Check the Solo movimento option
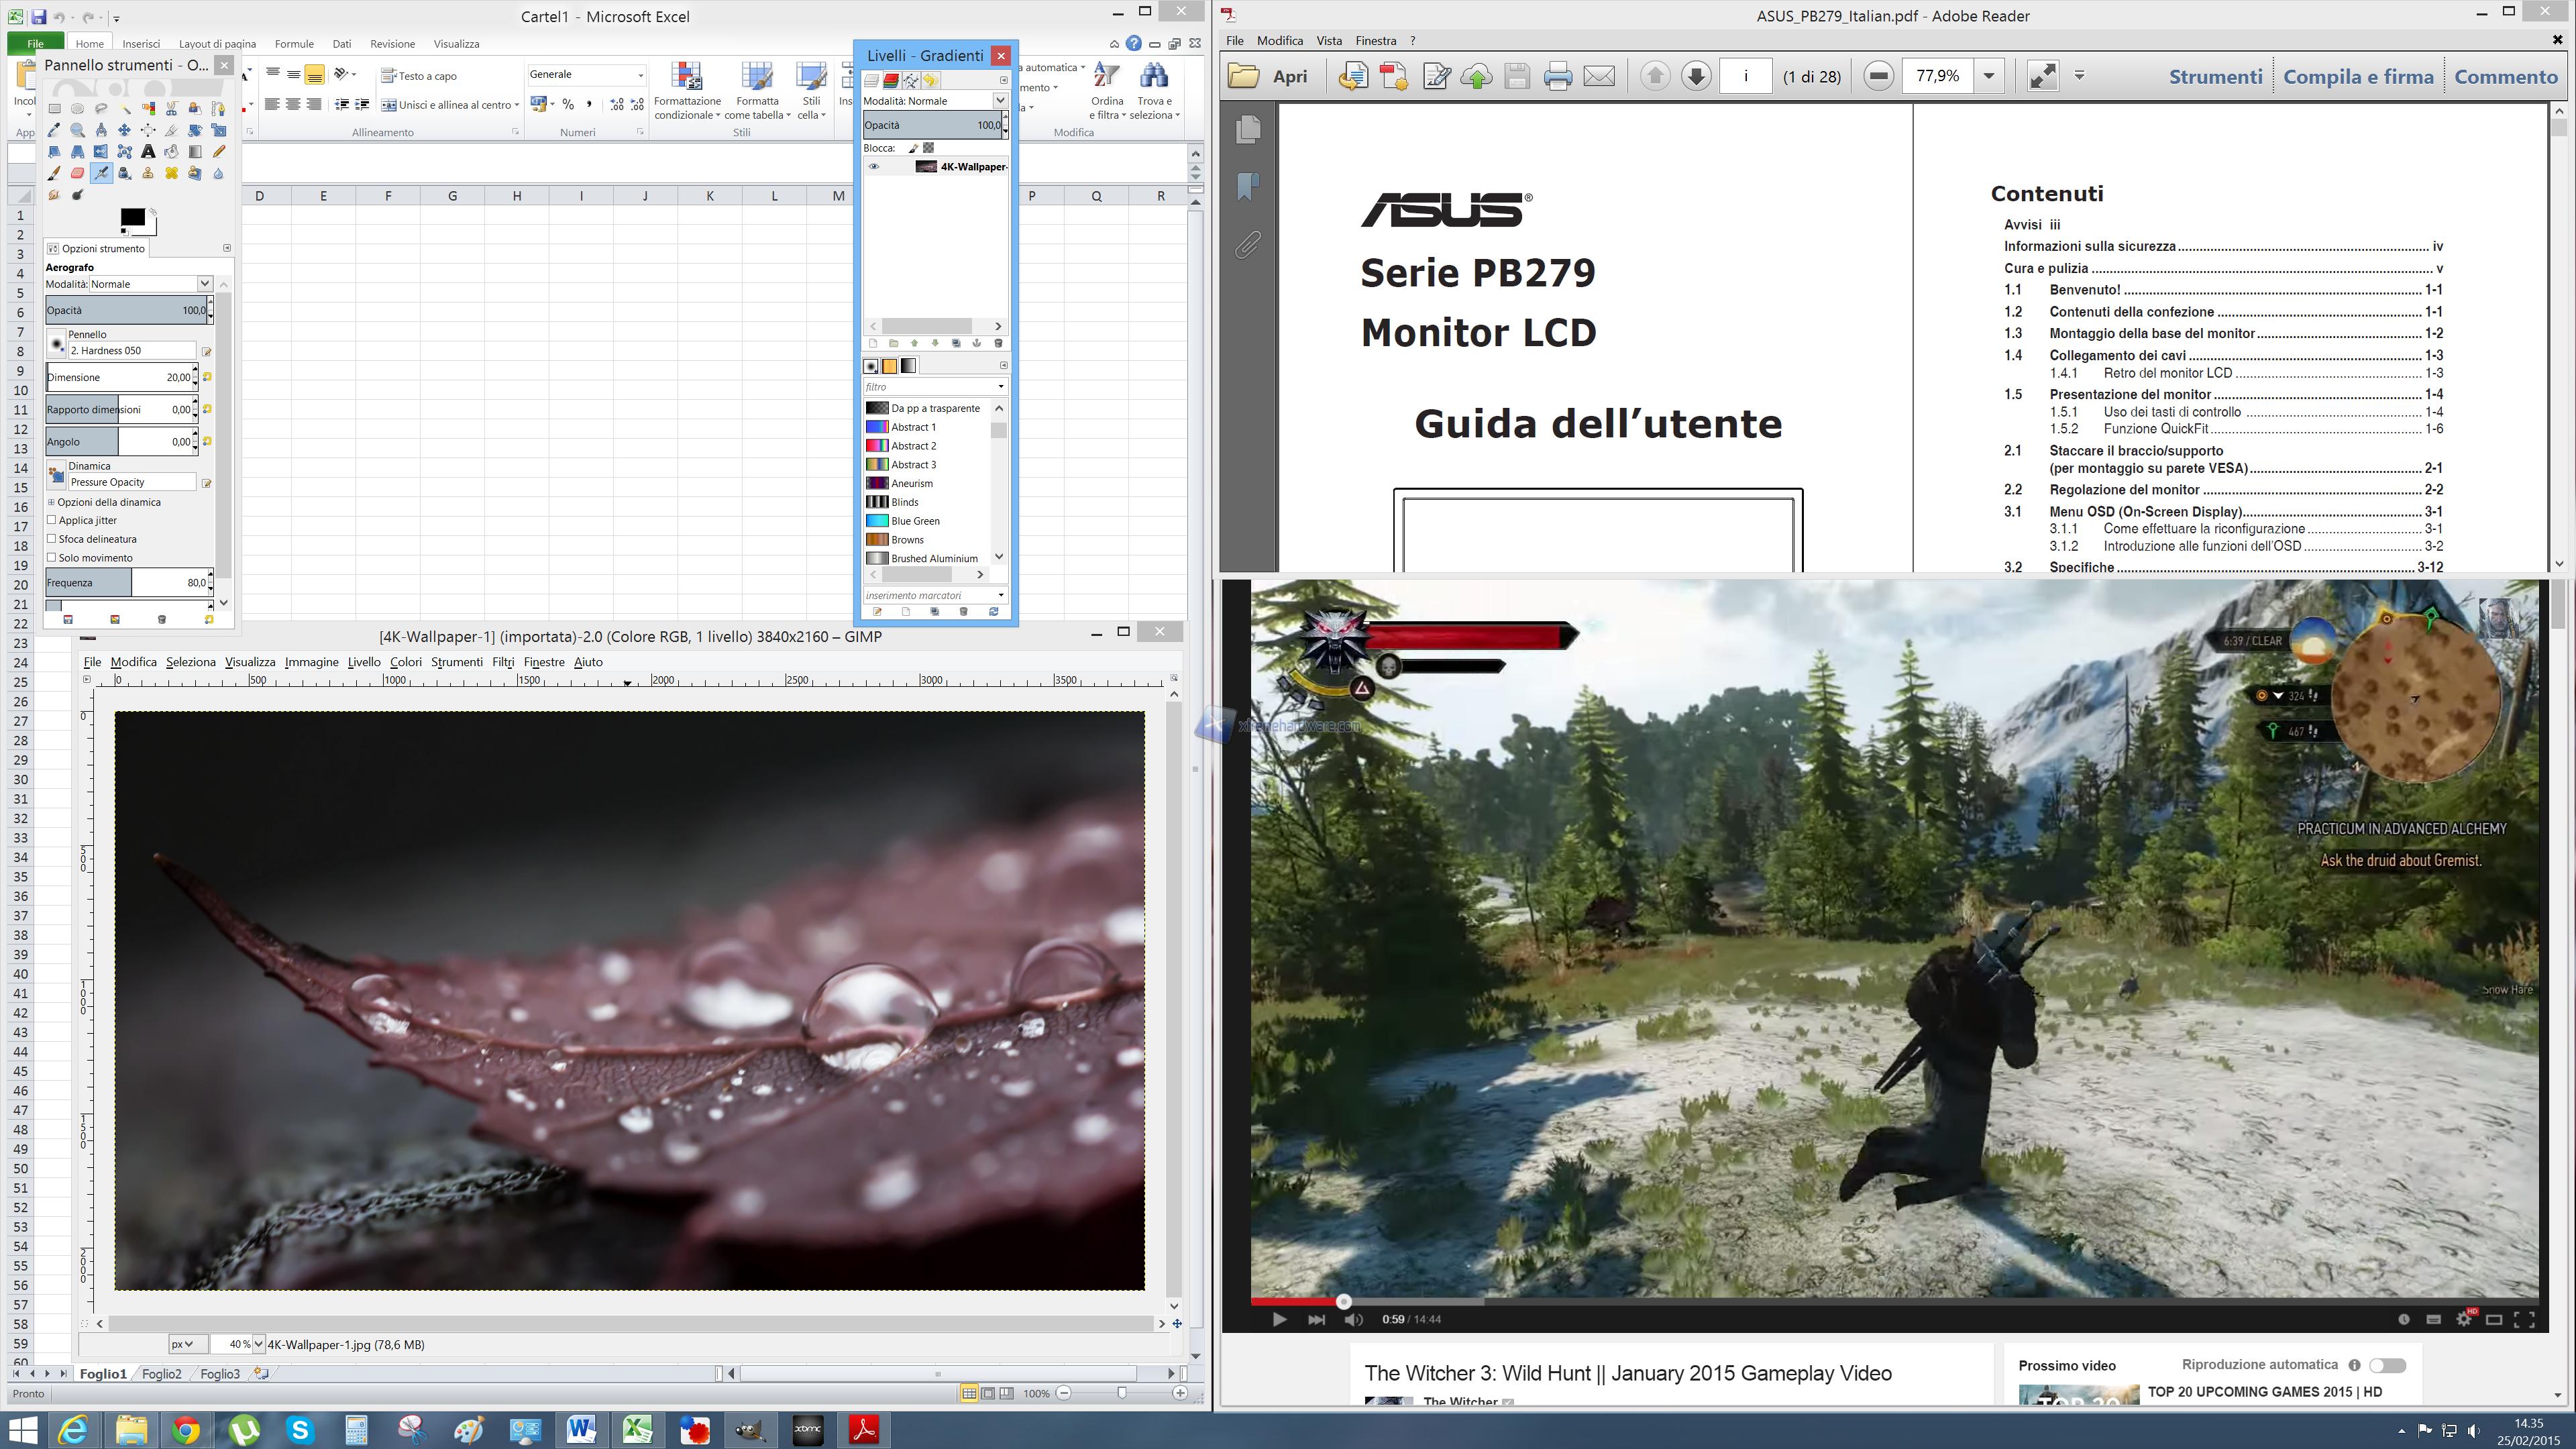This screenshot has width=2576, height=1449. (x=52, y=558)
